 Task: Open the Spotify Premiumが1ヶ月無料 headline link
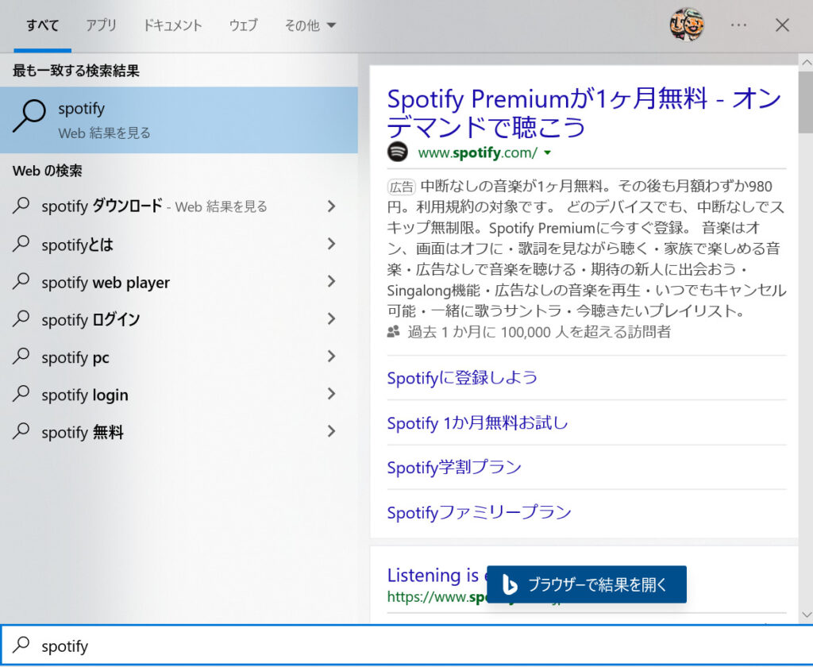[584, 113]
